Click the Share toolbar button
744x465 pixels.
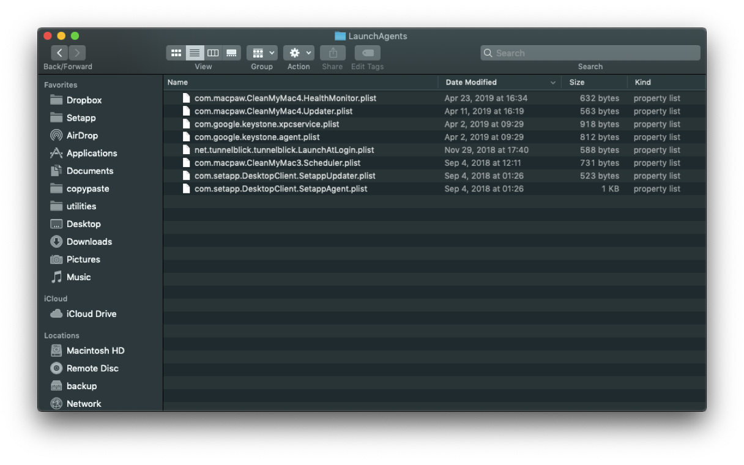pyautogui.click(x=333, y=53)
